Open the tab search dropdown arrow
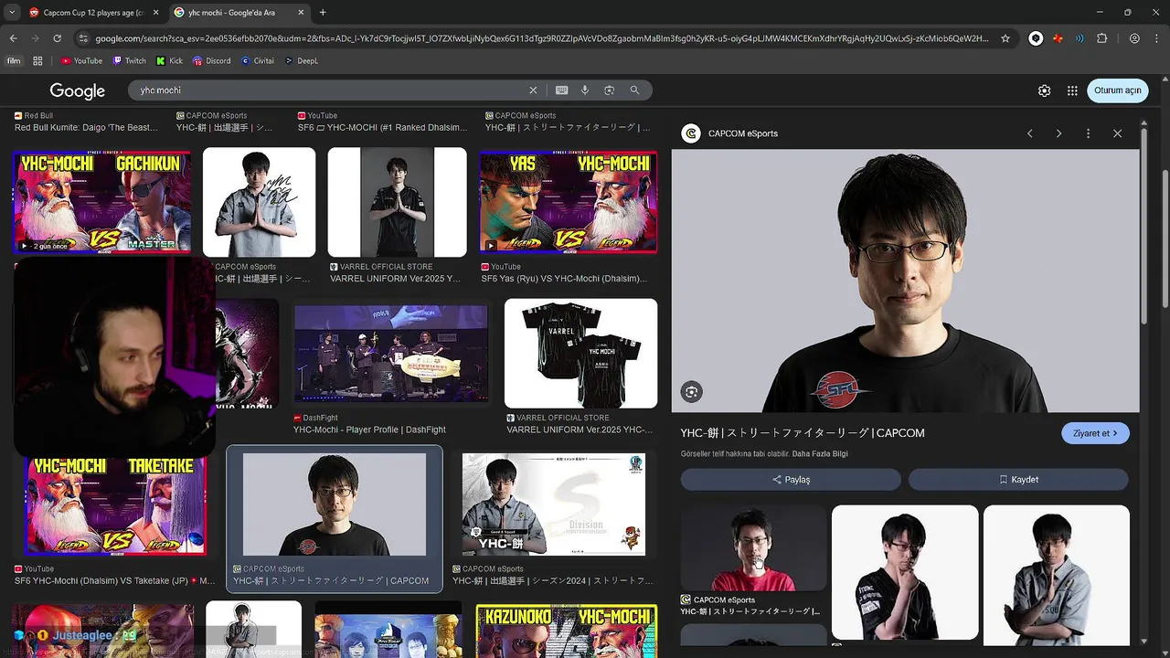This screenshot has width=1170, height=658. (12, 12)
